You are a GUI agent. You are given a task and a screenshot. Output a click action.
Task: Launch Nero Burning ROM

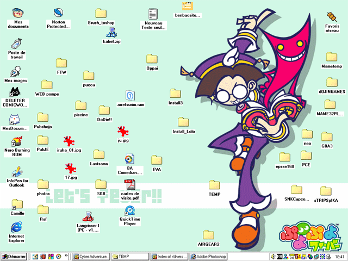(17, 141)
